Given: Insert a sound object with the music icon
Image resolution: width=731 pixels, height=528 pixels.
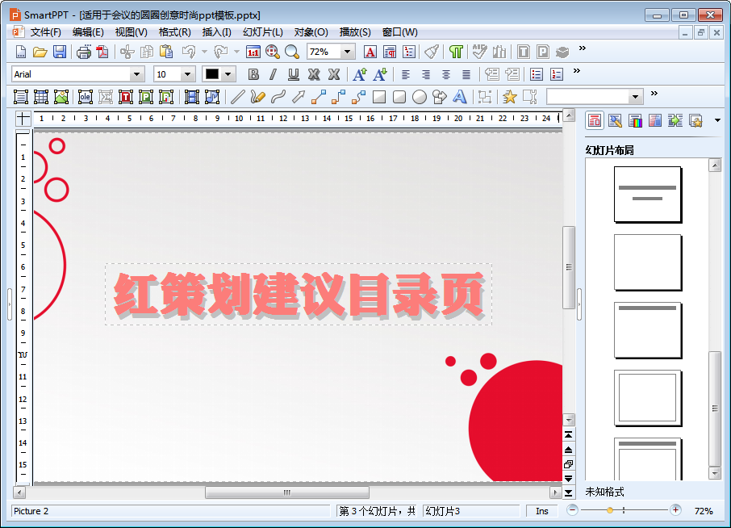Looking at the screenshot, I should 212,97.
